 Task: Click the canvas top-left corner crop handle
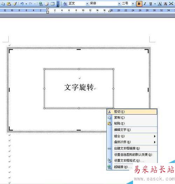pos(10,51)
